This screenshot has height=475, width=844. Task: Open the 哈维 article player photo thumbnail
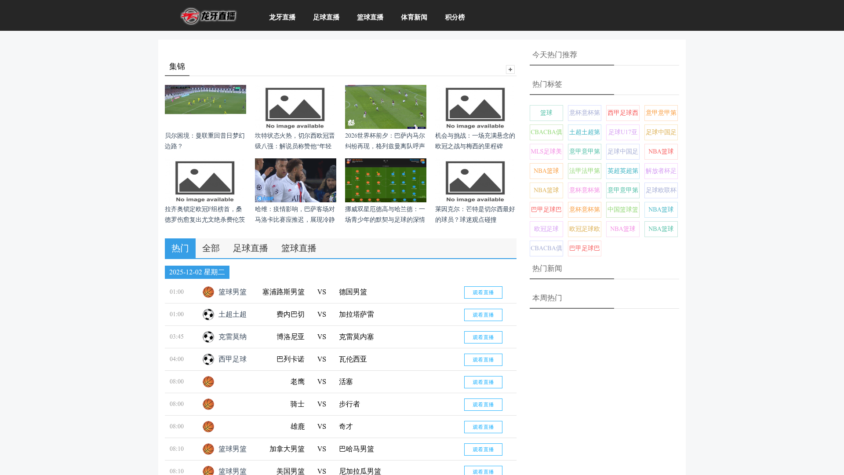tap(295, 180)
